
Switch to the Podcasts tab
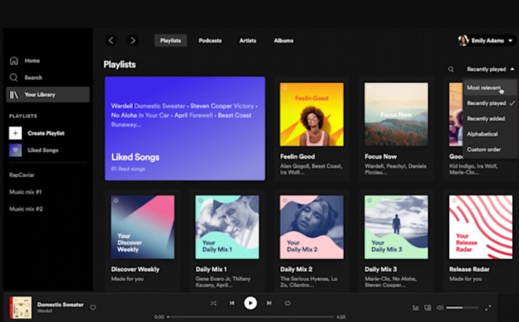(x=210, y=40)
